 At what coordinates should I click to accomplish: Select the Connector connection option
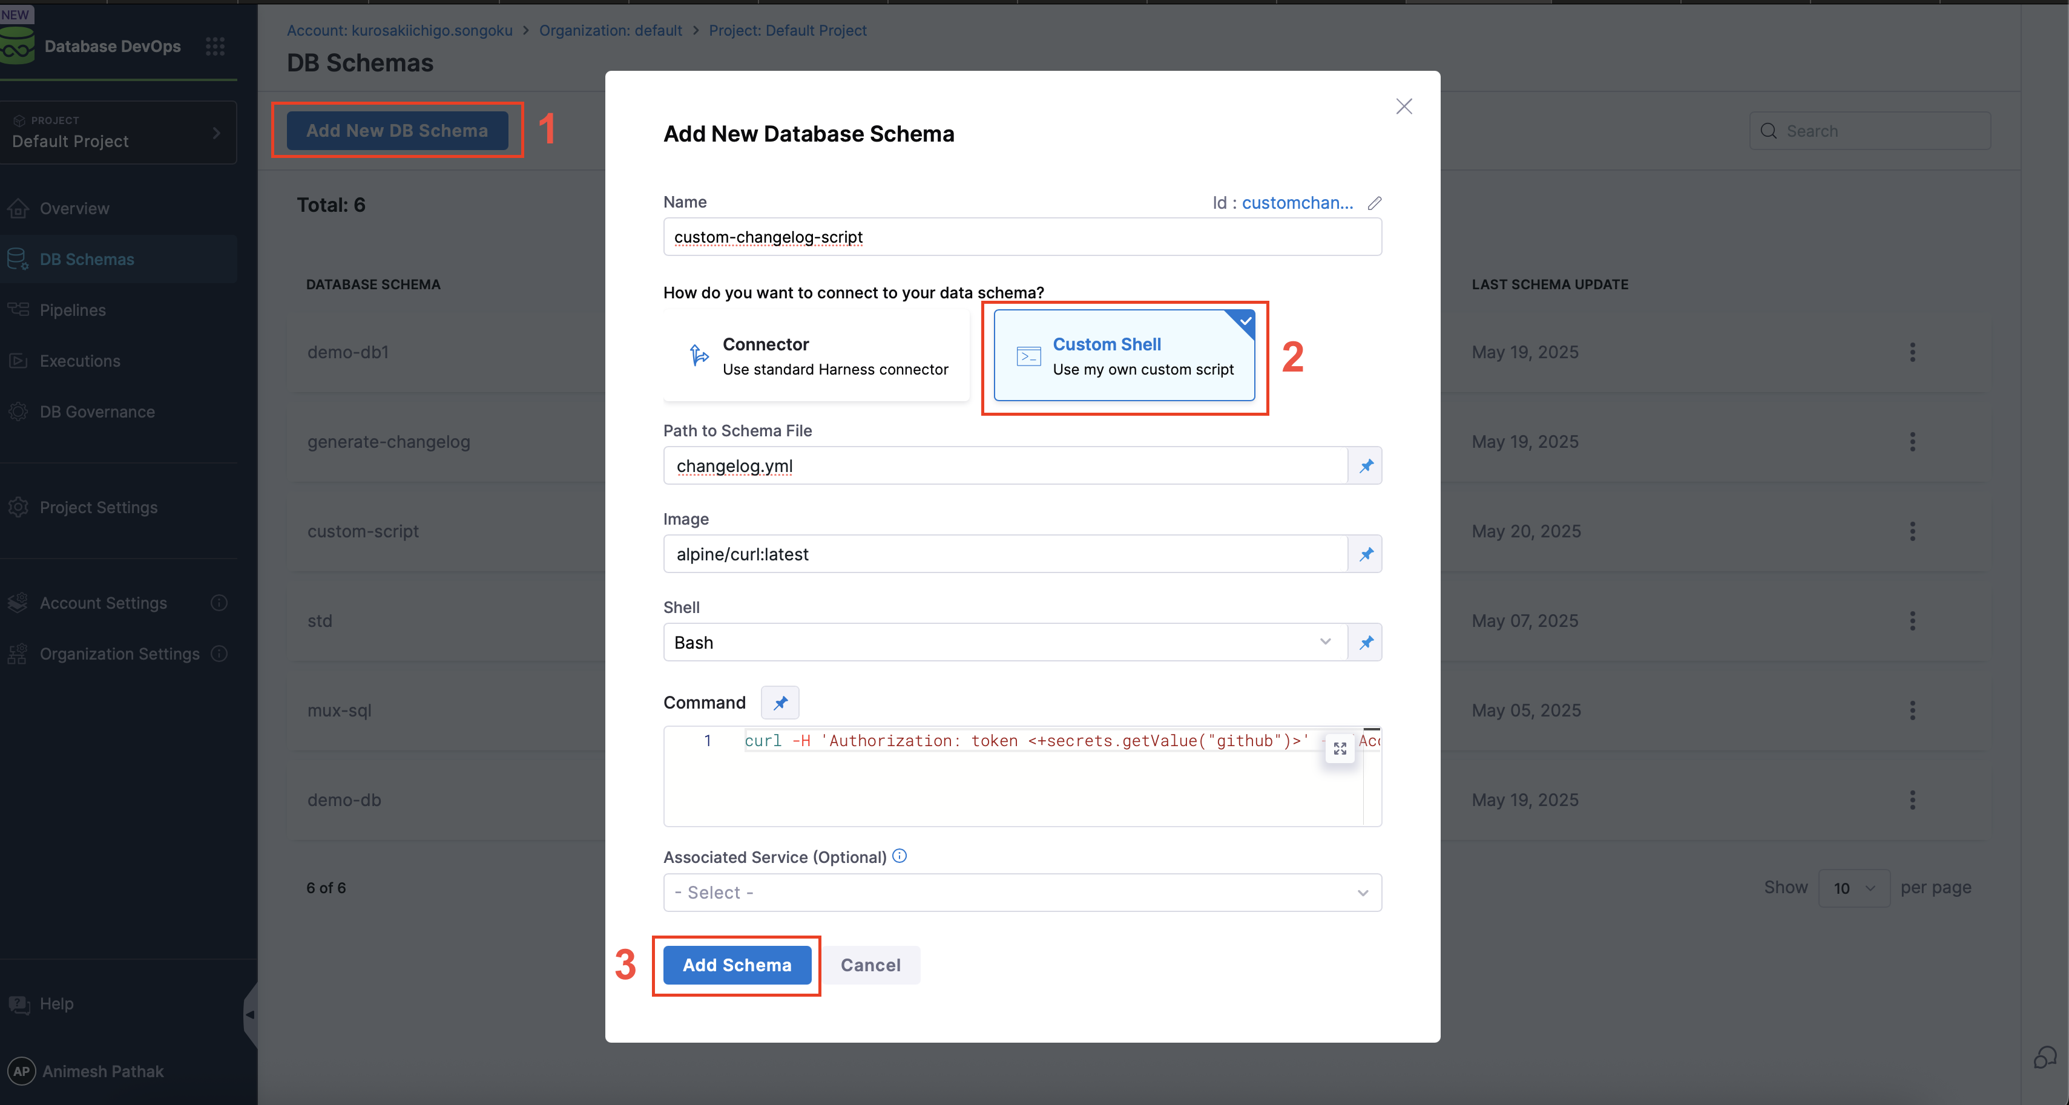coord(816,356)
